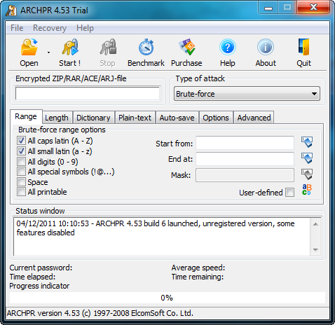
Task: Enable the Space checkbox
Action: pos(21,182)
